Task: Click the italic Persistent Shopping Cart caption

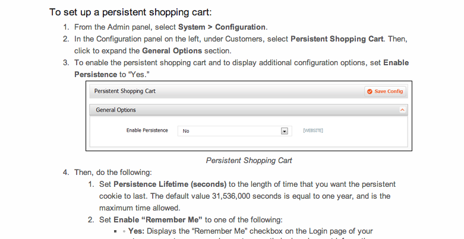Action: coord(249,160)
